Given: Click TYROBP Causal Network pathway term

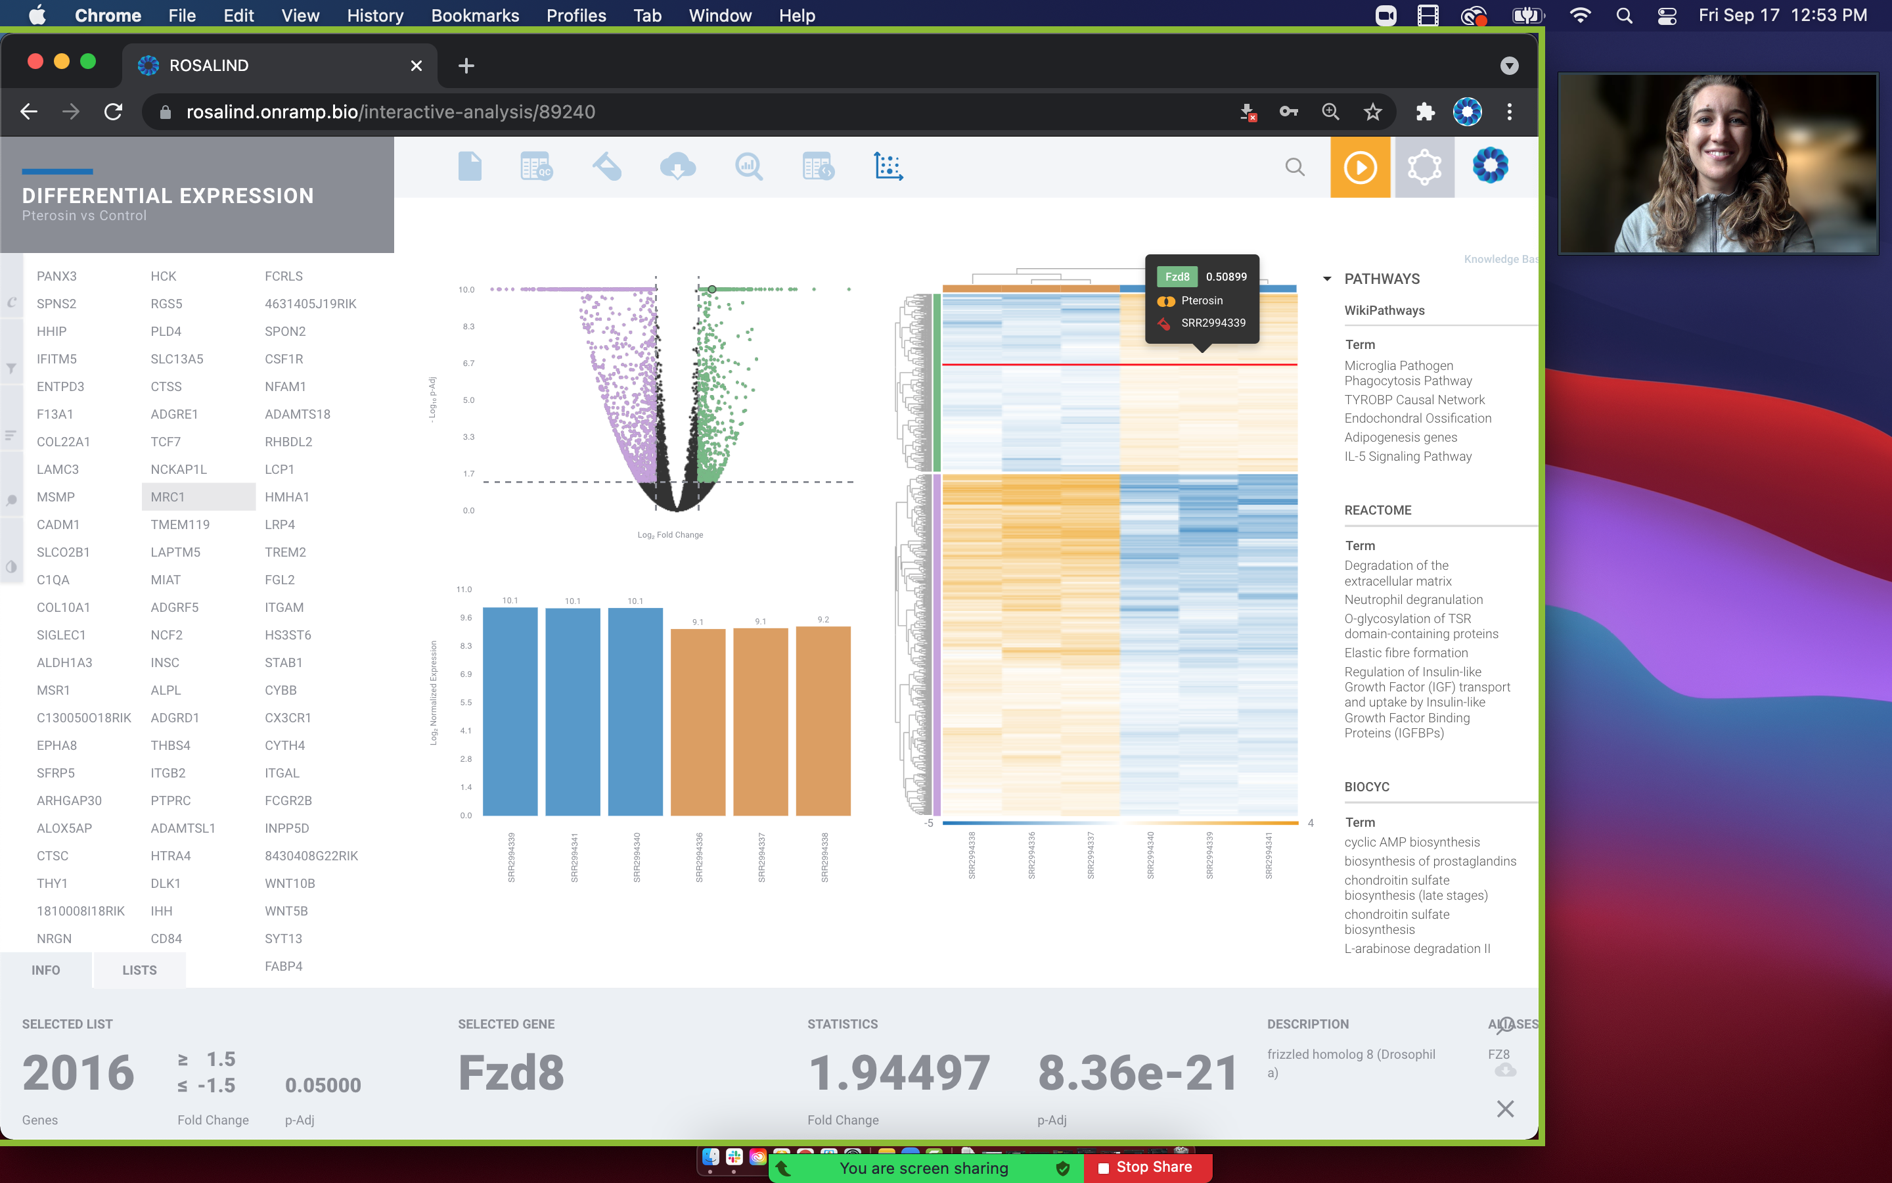Looking at the screenshot, I should [1414, 400].
